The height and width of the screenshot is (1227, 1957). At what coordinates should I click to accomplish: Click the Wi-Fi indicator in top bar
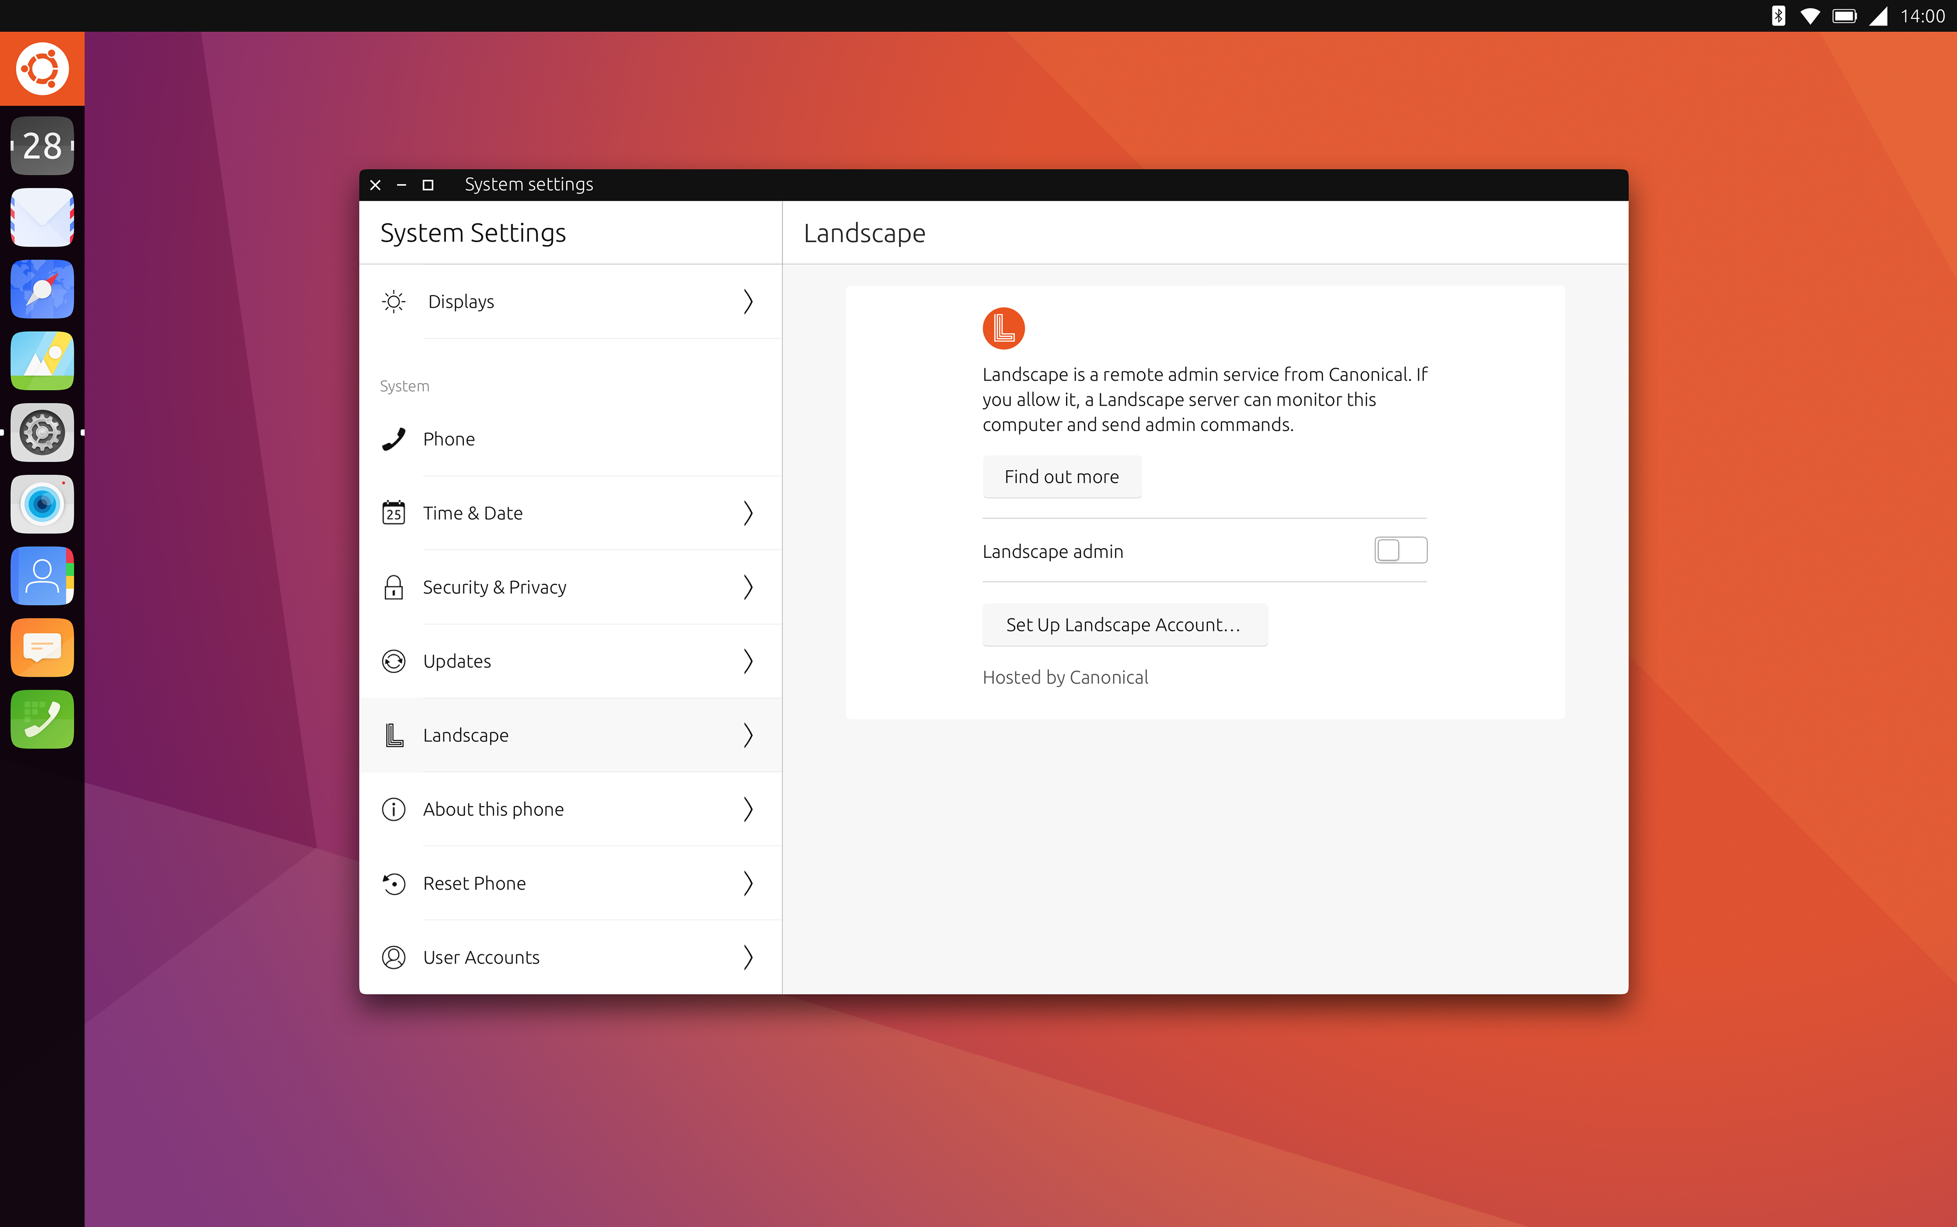coord(1809,16)
